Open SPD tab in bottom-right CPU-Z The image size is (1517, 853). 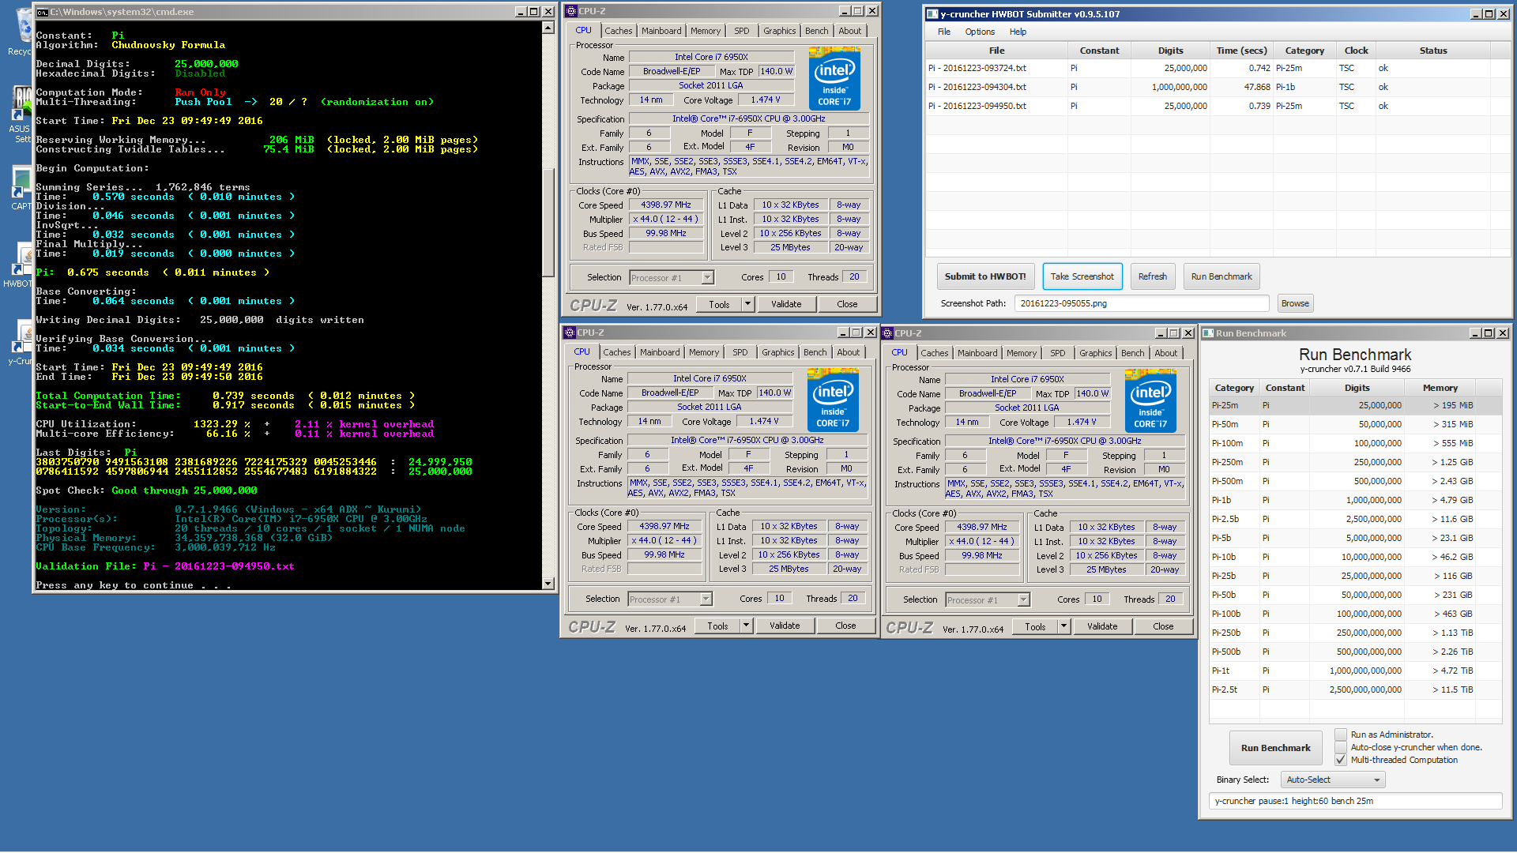[x=1058, y=353]
